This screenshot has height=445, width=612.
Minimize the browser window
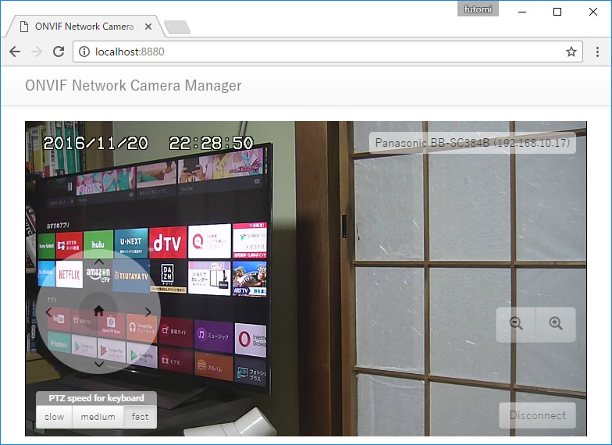[521, 12]
